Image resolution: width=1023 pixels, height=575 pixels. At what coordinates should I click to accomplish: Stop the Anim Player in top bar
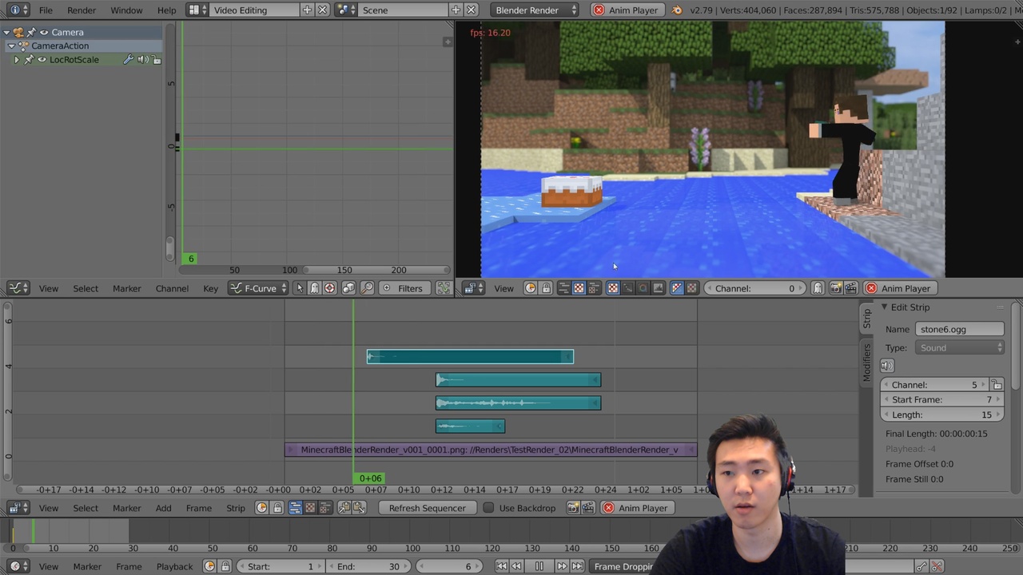626,10
